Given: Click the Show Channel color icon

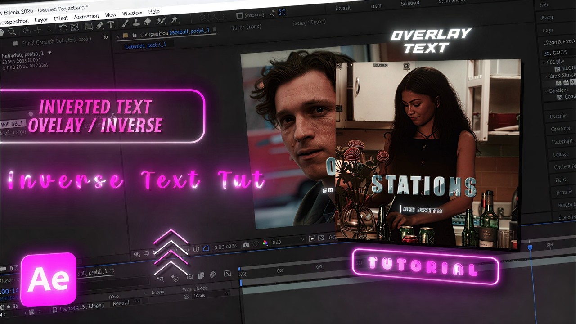Looking at the screenshot, I should [265, 243].
